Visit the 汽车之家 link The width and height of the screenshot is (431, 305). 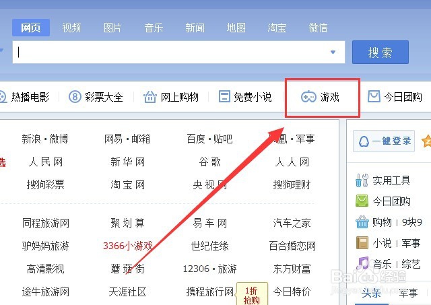[292, 223]
